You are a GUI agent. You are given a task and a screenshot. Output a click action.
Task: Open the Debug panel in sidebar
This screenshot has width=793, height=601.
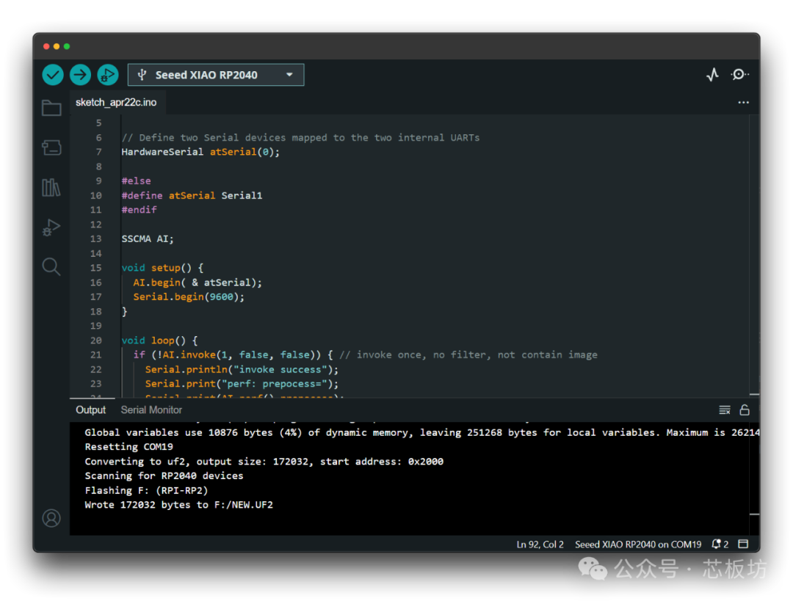pyautogui.click(x=51, y=227)
